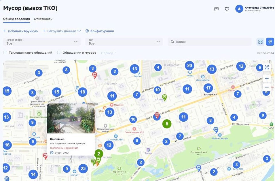Click the green cluster marker 5
275x181 pixels.
[167, 124]
